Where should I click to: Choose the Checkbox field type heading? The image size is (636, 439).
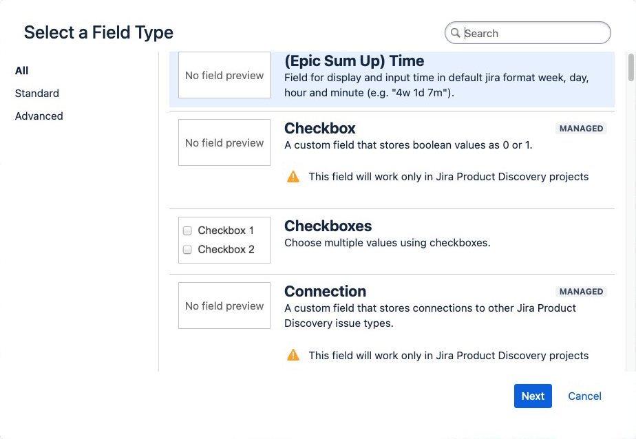point(319,129)
